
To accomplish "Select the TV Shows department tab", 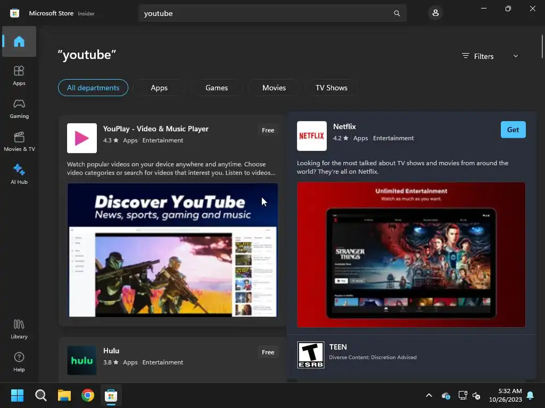I will 332,88.
